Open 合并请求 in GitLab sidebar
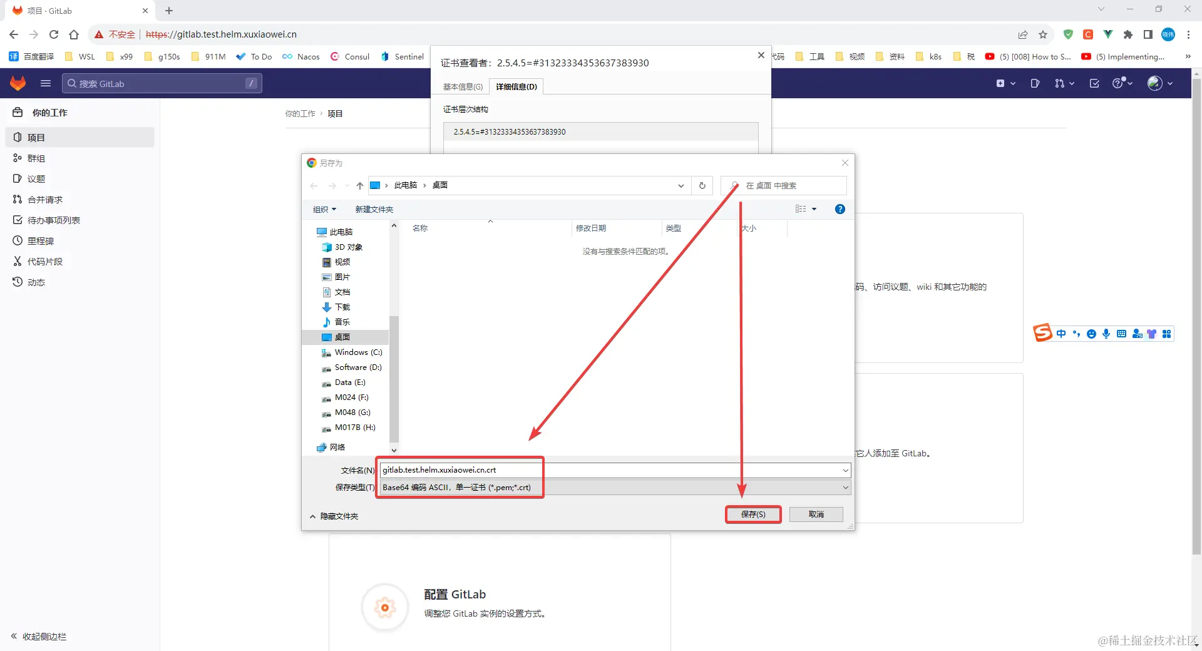Screen dimensions: 1202x651 pos(80,200)
